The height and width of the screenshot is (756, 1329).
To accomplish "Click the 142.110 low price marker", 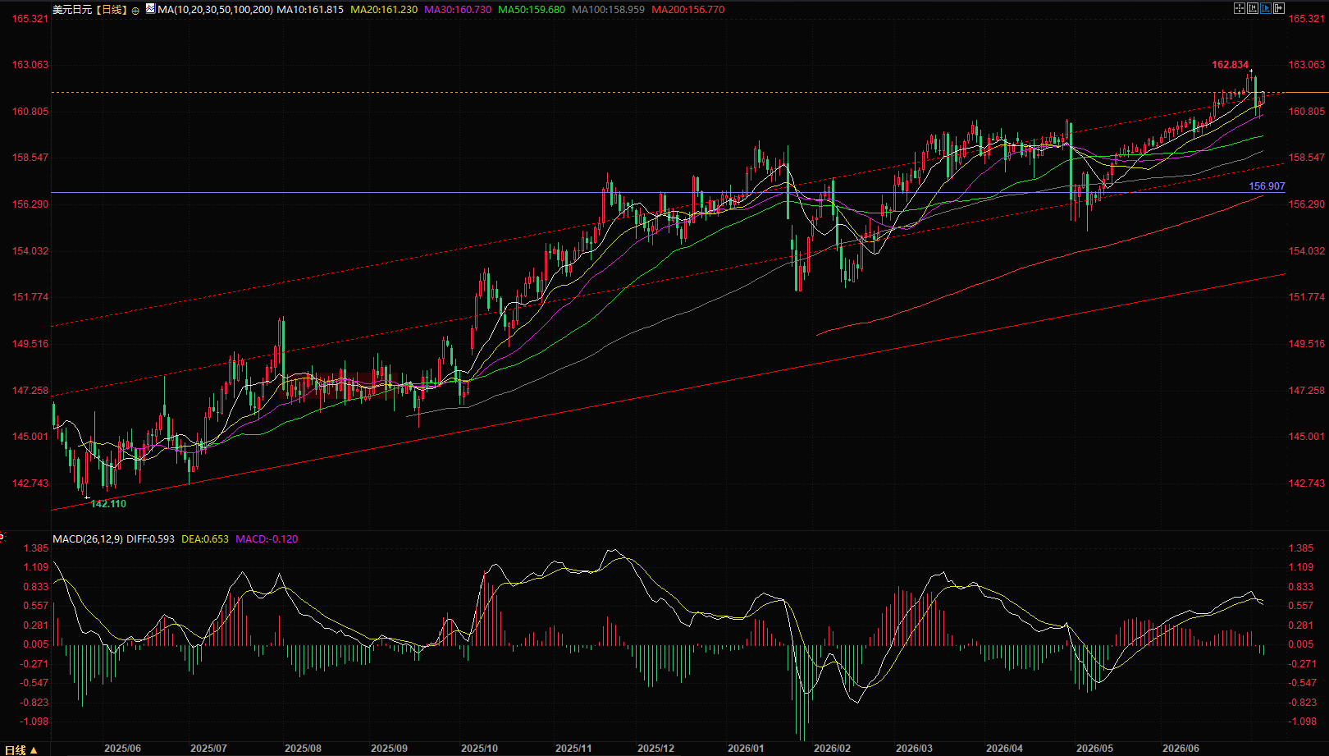I will [108, 504].
